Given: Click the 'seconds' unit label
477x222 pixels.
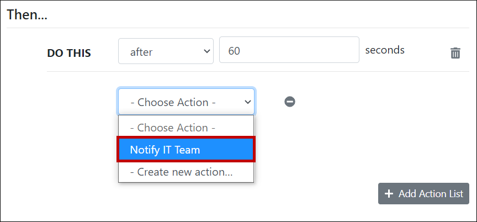Looking at the screenshot, I should click(x=385, y=50).
